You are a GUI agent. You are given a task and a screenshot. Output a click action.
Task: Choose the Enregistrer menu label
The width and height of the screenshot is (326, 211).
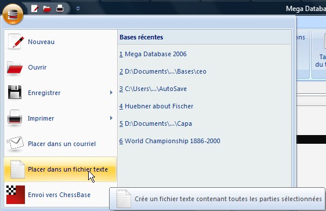(x=44, y=93)
